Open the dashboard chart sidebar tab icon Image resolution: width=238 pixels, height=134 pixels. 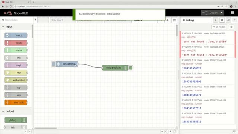(228, 20)
